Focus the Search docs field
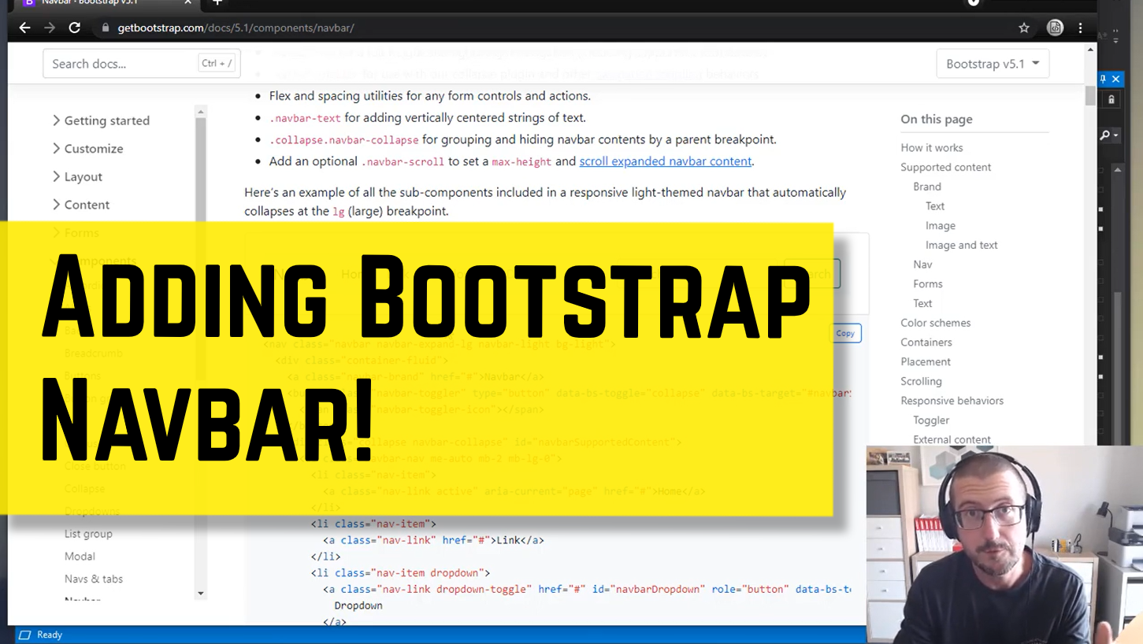The width and height of the screenshot is (1143, 644). click(x=142, y=64)
